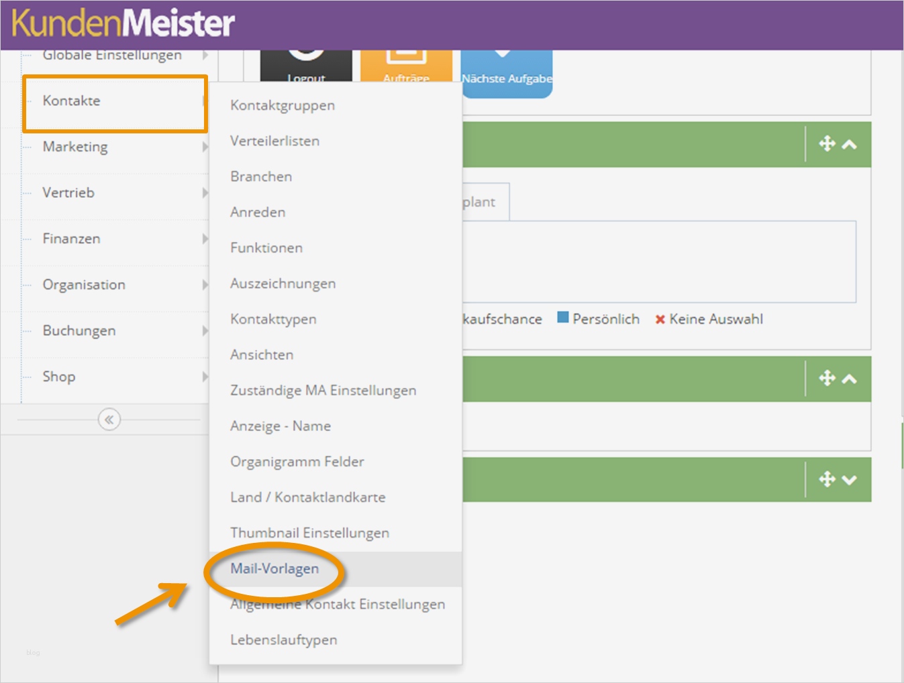The width and height of the screenshot is (904, 683).
Task: Click the Kontakte sidebar item
Action: [x=71, y=101]
